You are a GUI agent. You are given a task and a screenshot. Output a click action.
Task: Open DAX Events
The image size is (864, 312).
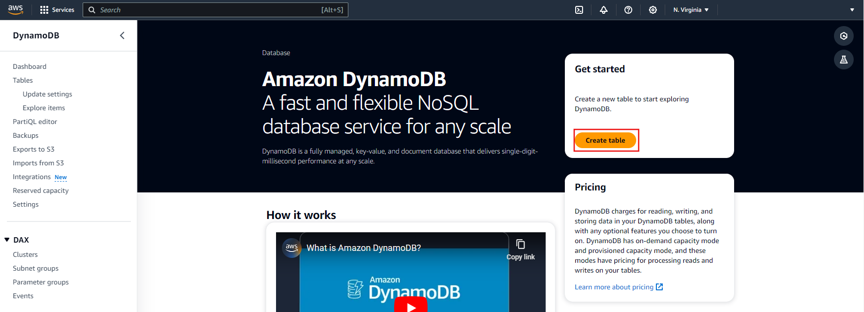23,296
